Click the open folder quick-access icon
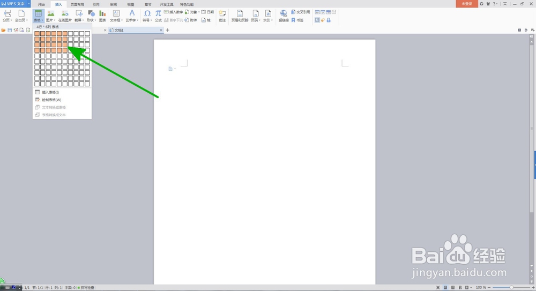536x291 pixels. click(x=3, y=30)
